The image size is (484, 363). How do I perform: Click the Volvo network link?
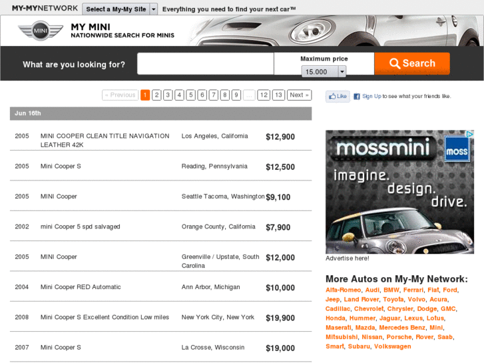click(416, 299)
